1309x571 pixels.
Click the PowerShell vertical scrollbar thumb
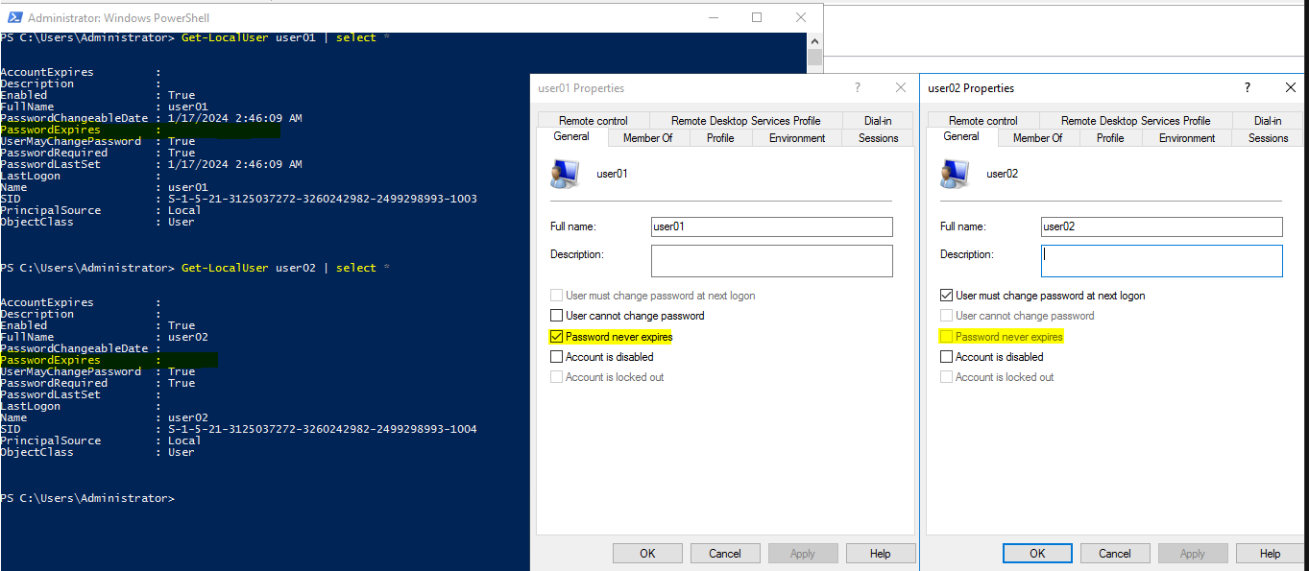pos(814,57)
